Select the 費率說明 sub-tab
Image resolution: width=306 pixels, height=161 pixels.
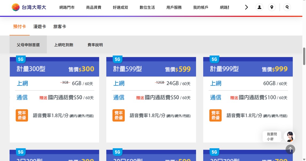pos(95,45)
